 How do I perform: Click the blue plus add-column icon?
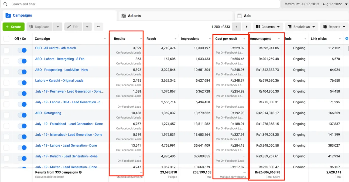(346, 39)
